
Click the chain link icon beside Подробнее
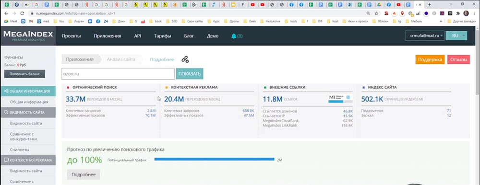coord(185,59)
